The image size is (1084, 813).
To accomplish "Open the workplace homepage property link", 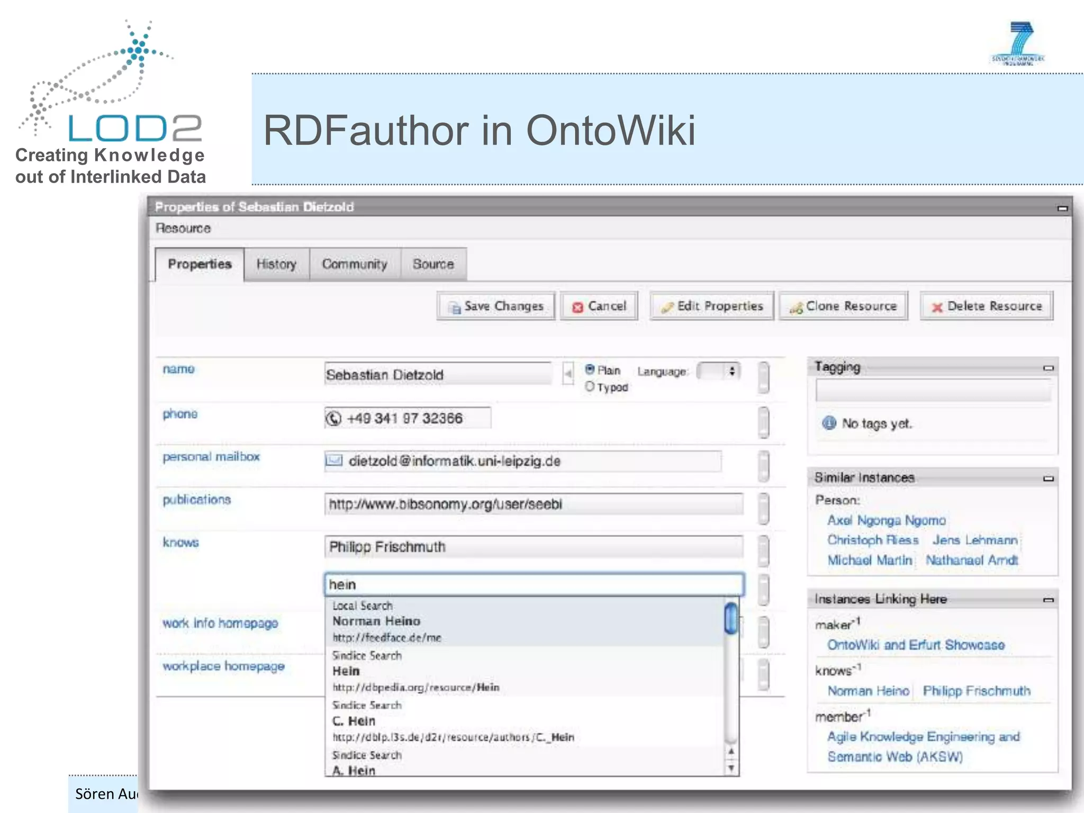I will 223,666.
